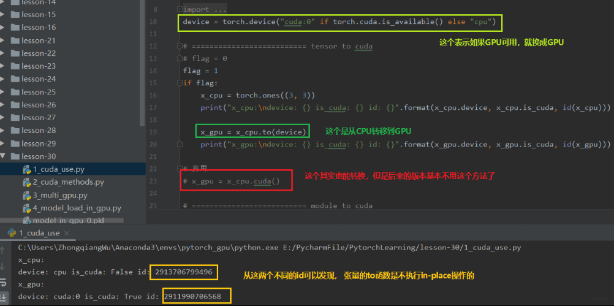Open 4_model_load_in_gpu.py from the project tree
The height and width of the screenshot is (306, 614).
(x=77, y=208)
